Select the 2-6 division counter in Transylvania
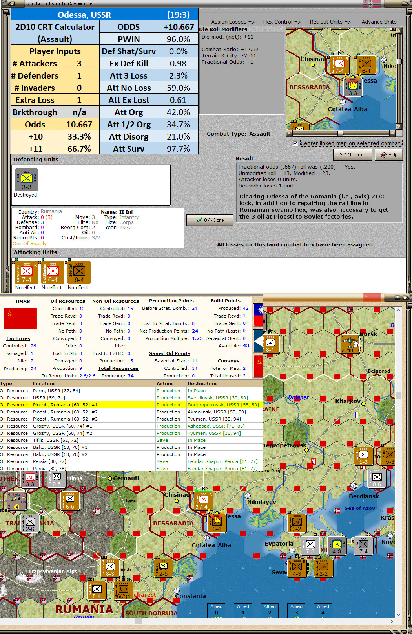The image size is (412, 634). coord(30,523)
